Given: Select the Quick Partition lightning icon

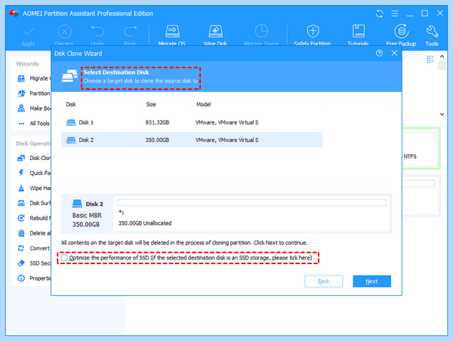Looking at the screenshot, I should pos(21,173).
